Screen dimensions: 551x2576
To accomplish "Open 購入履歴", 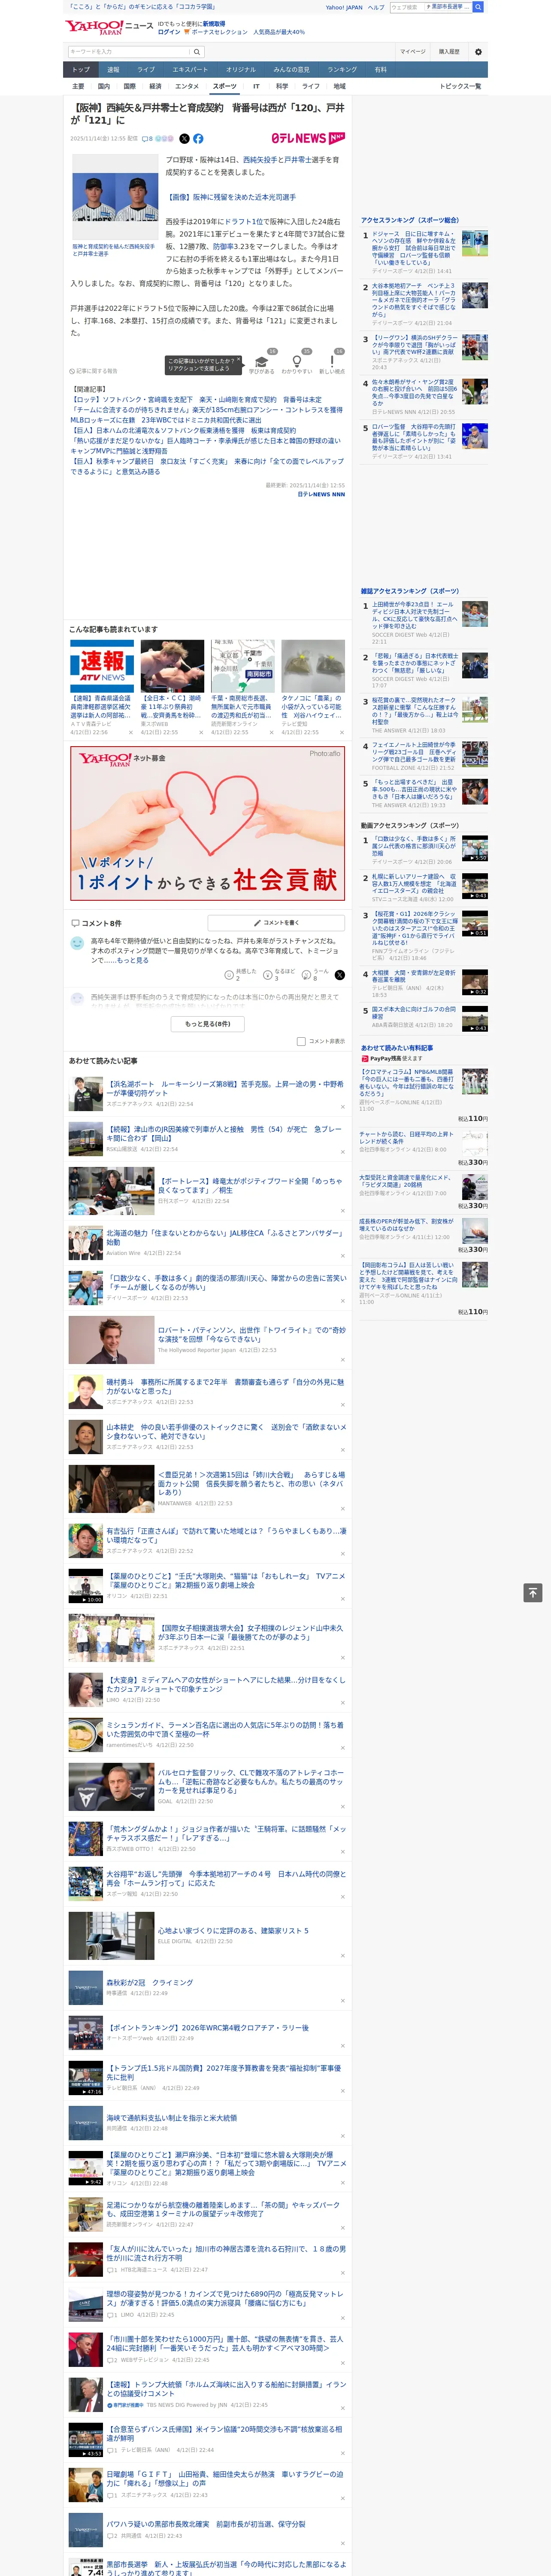I will click(x=449, y=52).
